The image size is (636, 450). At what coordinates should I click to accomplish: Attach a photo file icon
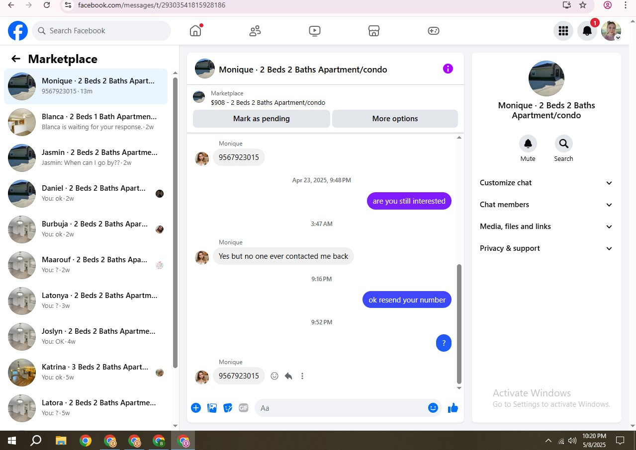[212, 408]
